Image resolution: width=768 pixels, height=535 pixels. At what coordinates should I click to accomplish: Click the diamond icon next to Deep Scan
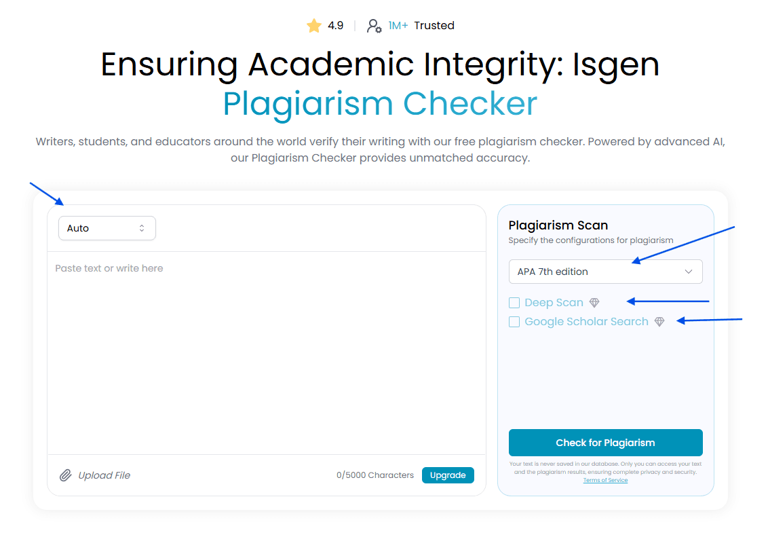pyautogui.click(x=594, y=303)
